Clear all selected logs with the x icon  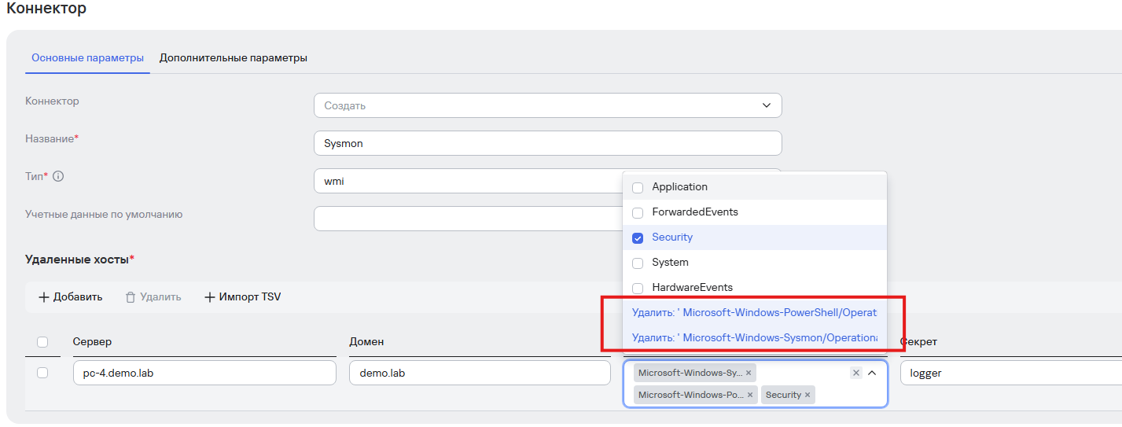click(x=856, y=373)
